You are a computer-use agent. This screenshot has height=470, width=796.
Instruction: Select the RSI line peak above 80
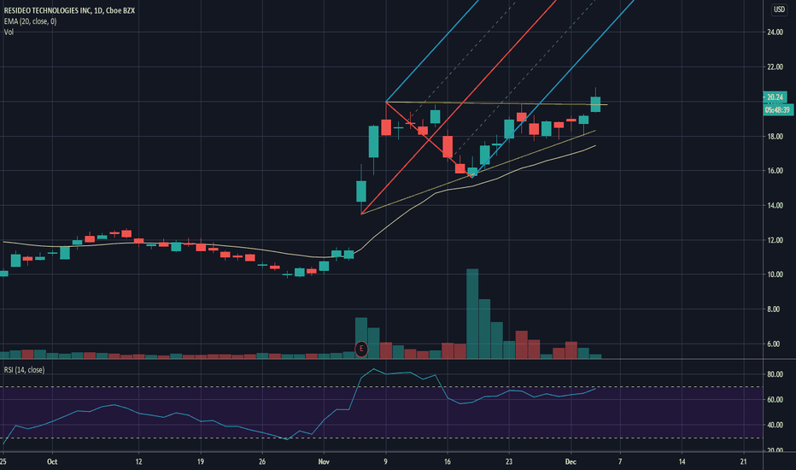pos(374,369)
